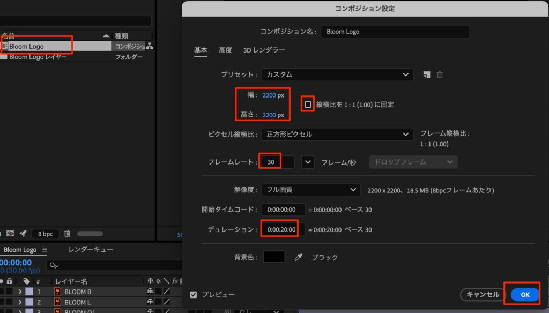Click the キャンセル button

[483, 295]
